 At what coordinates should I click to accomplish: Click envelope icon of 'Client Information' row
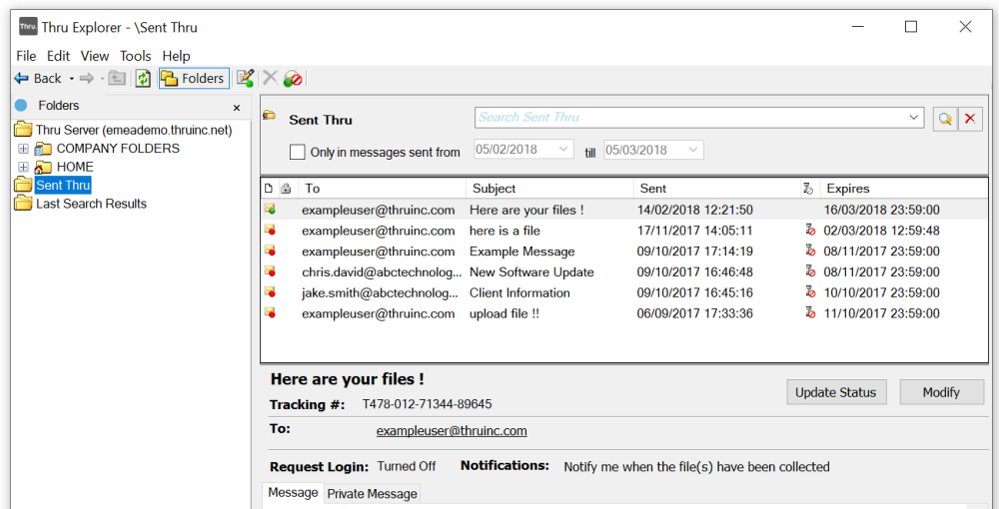click(270, 292)
